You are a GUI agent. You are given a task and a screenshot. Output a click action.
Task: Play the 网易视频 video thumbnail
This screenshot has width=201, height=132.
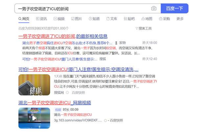click(x=34, y=118)
